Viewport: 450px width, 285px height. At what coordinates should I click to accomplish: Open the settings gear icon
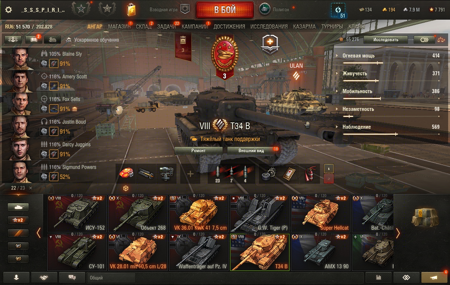8,10
